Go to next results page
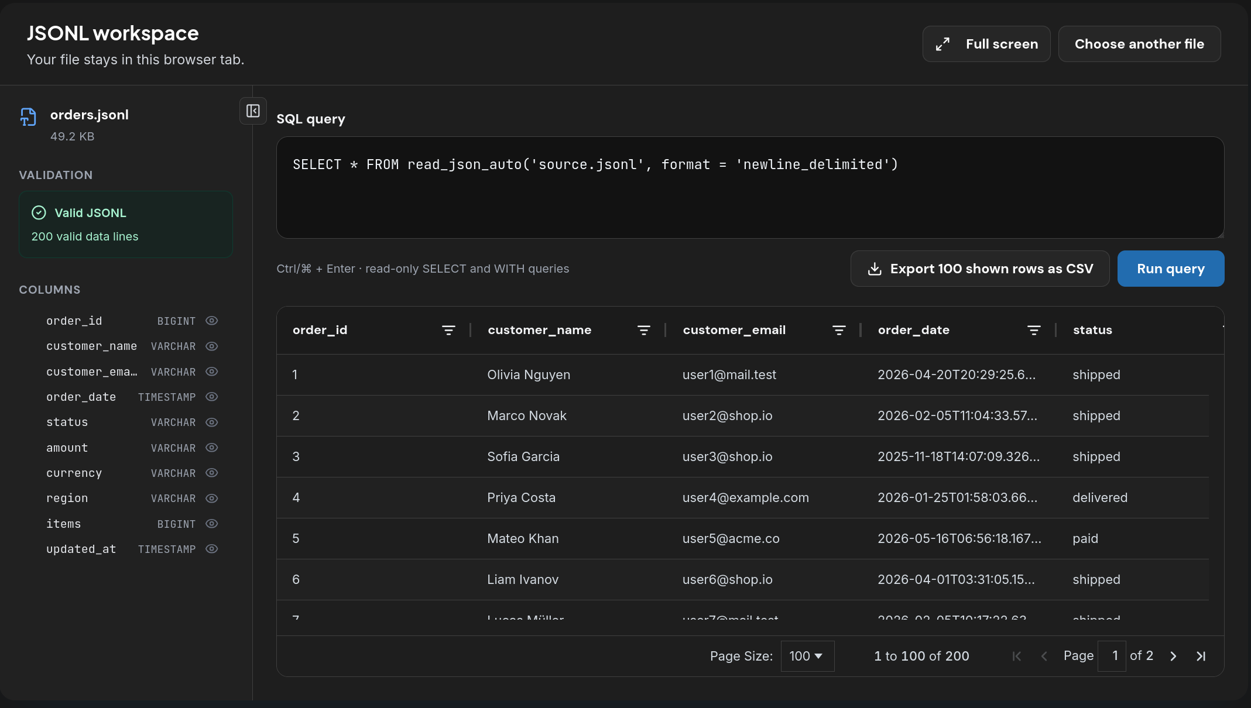 pyautogui.click(x=1173, y=656)
